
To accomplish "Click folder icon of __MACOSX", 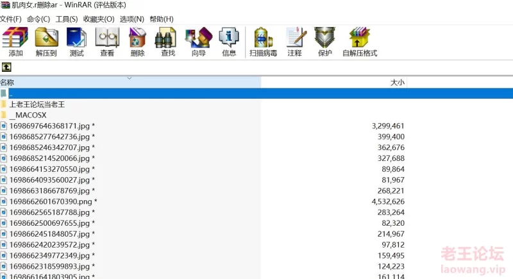I will (x=4, y=115).
